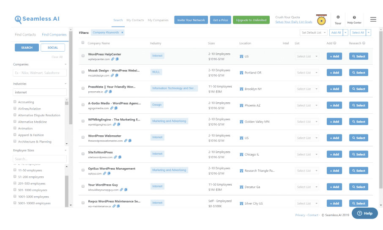
Task: Tick the 11-50 employees size
Action: [15, 170]
